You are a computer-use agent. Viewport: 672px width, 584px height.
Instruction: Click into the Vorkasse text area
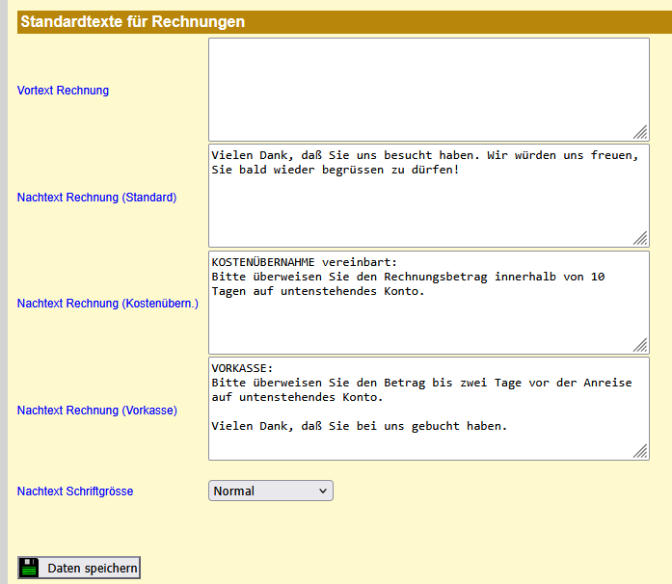pos(429,409)
